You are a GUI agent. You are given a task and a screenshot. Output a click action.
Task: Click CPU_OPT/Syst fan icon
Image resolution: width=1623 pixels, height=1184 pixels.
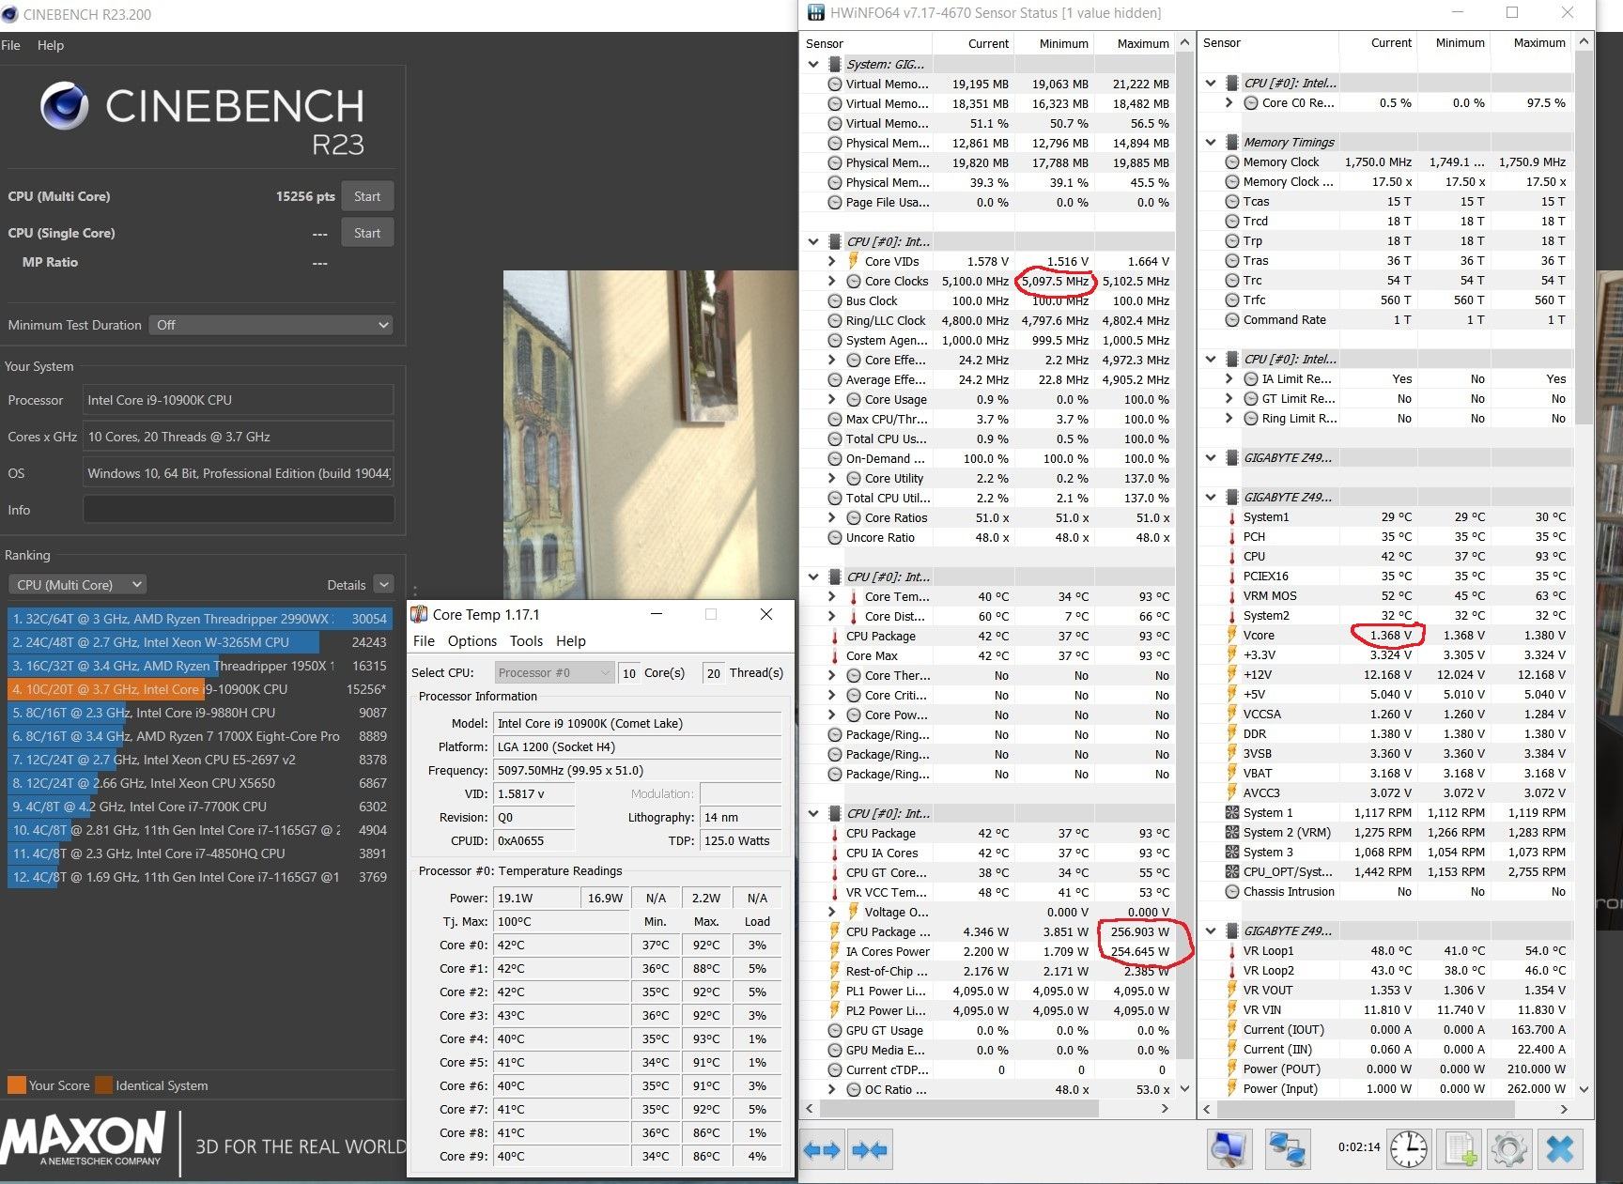[x=1231, y=871]
